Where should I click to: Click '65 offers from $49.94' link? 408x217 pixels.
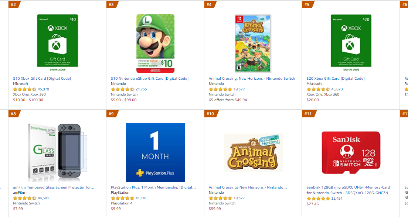(228, 100)
